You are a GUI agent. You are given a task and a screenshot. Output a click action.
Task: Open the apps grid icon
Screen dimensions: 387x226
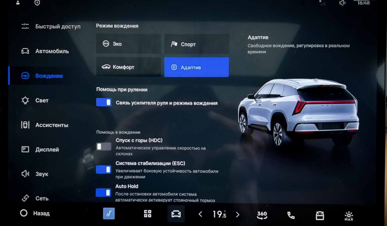tap(147, 214)
